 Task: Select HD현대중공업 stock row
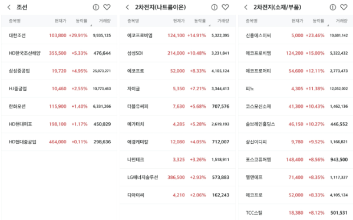click(59, 142)
